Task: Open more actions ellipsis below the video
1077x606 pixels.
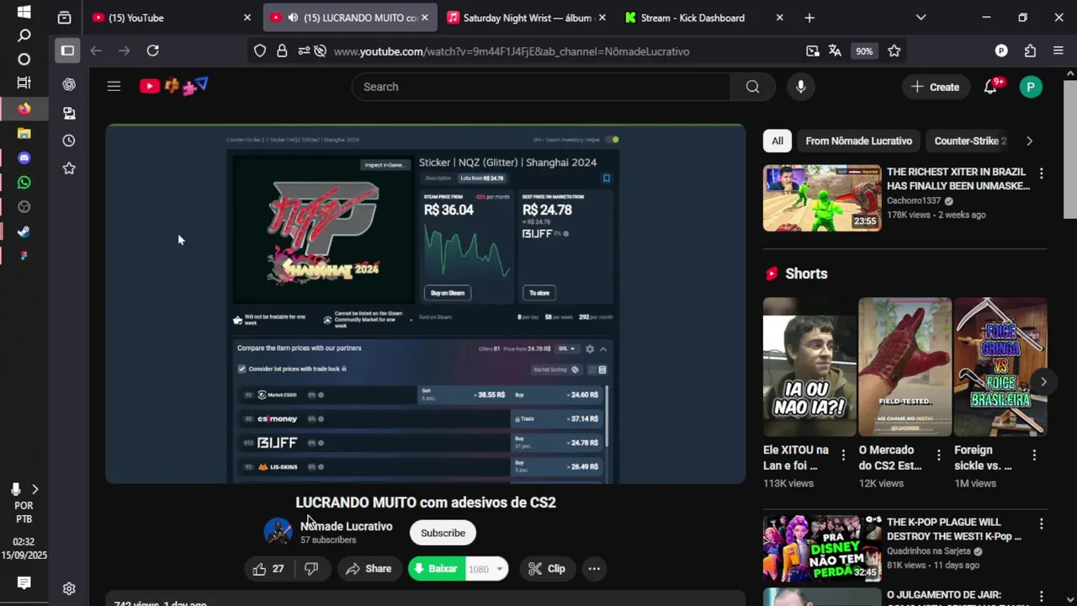Action: pos(594,569)
